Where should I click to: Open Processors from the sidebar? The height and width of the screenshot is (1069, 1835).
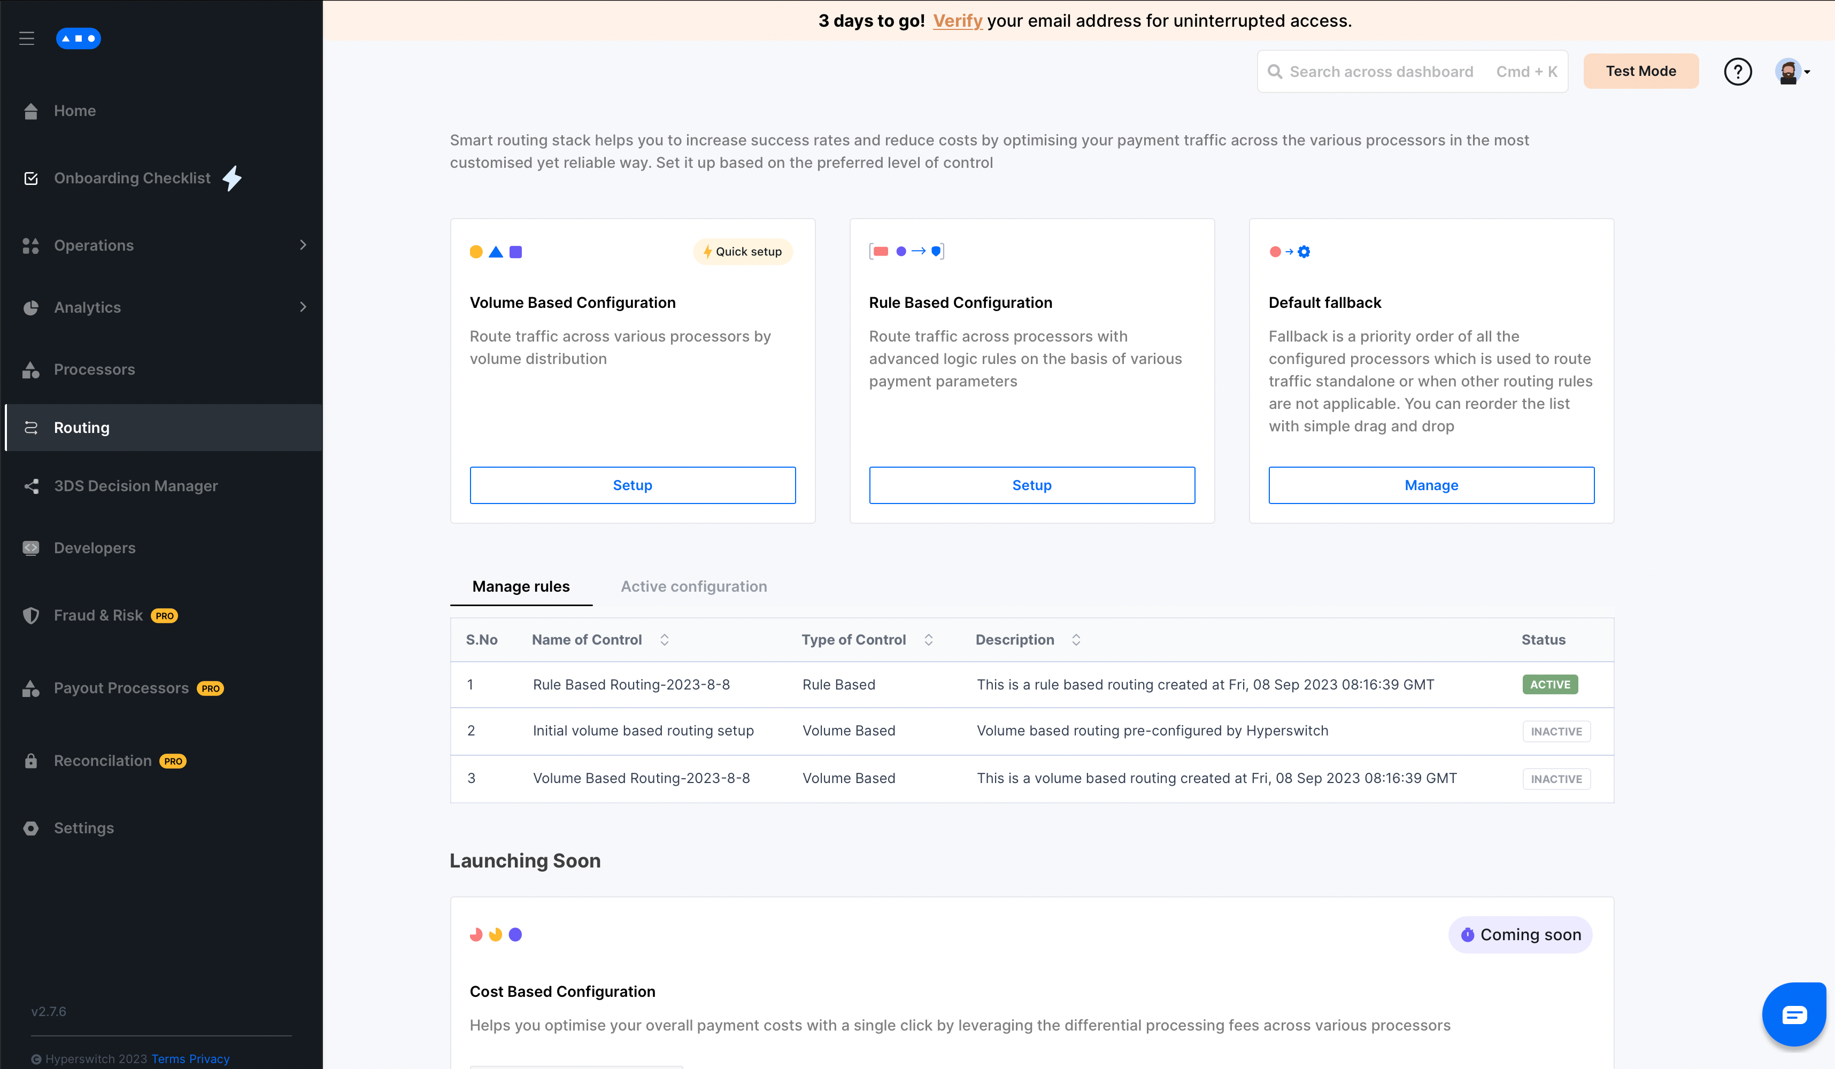(x=94, y=370)
